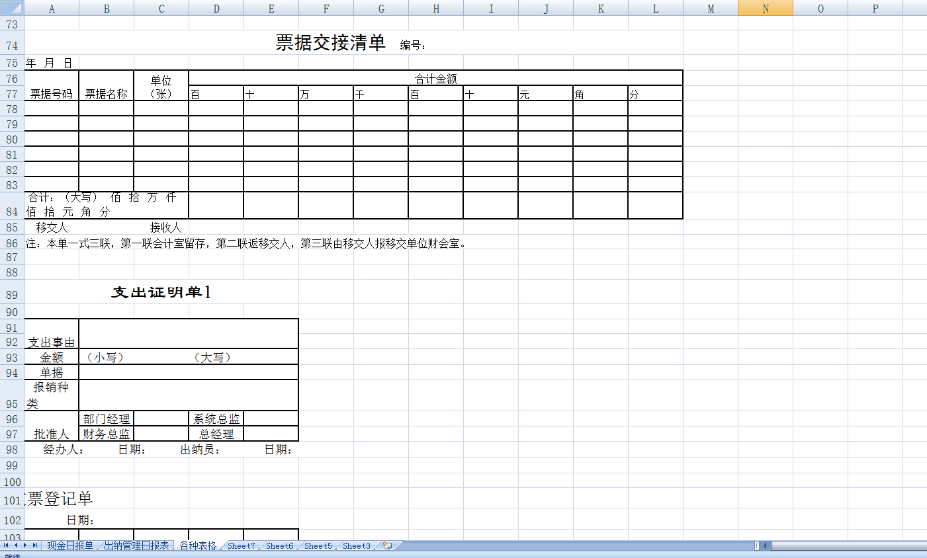Go to next sheet tab arrow
Screen dimensions: 927x558
pos(25,545)
